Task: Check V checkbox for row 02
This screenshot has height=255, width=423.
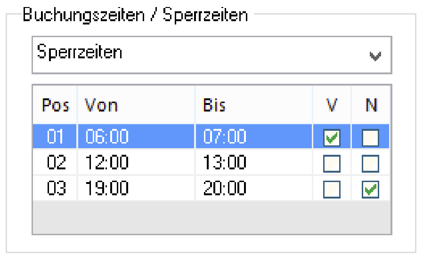Action: click(x=332, y=163)
